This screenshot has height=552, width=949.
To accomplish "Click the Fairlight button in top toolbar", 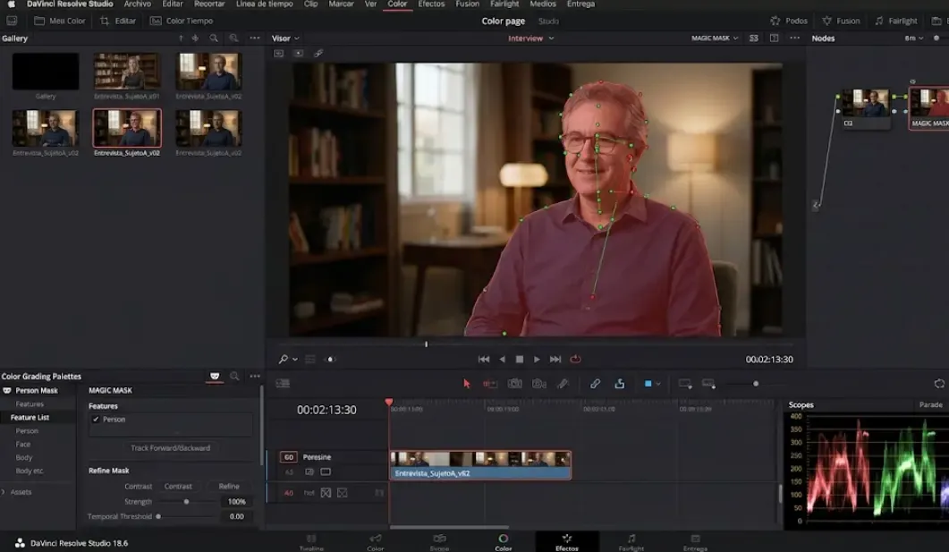I will click(896, 21).
